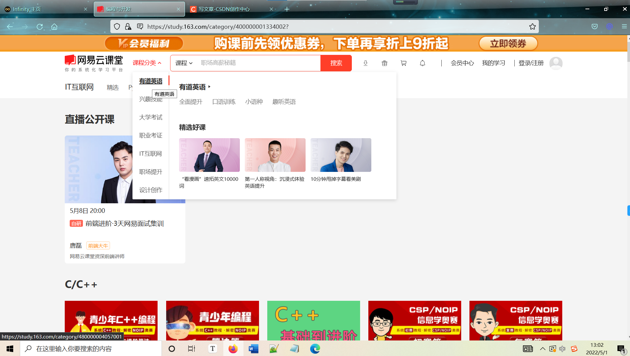Screen dimensions: 630x356
Task: Open 第一人称视角 沉浸式体验 course thumbnail
Action: (275, 155)
